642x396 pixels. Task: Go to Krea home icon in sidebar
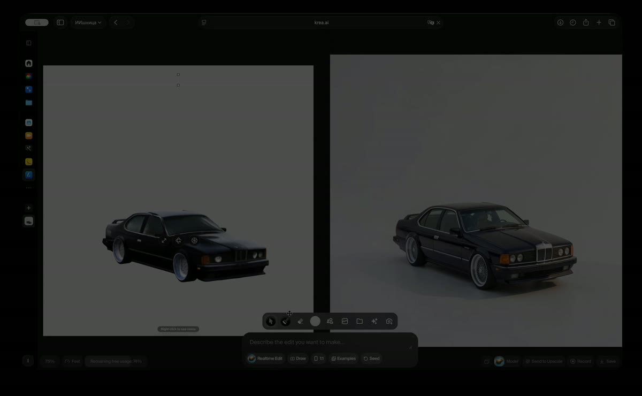click(29, 63)
